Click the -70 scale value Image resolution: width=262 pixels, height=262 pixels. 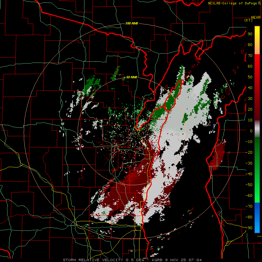click(x=249, y=206)
